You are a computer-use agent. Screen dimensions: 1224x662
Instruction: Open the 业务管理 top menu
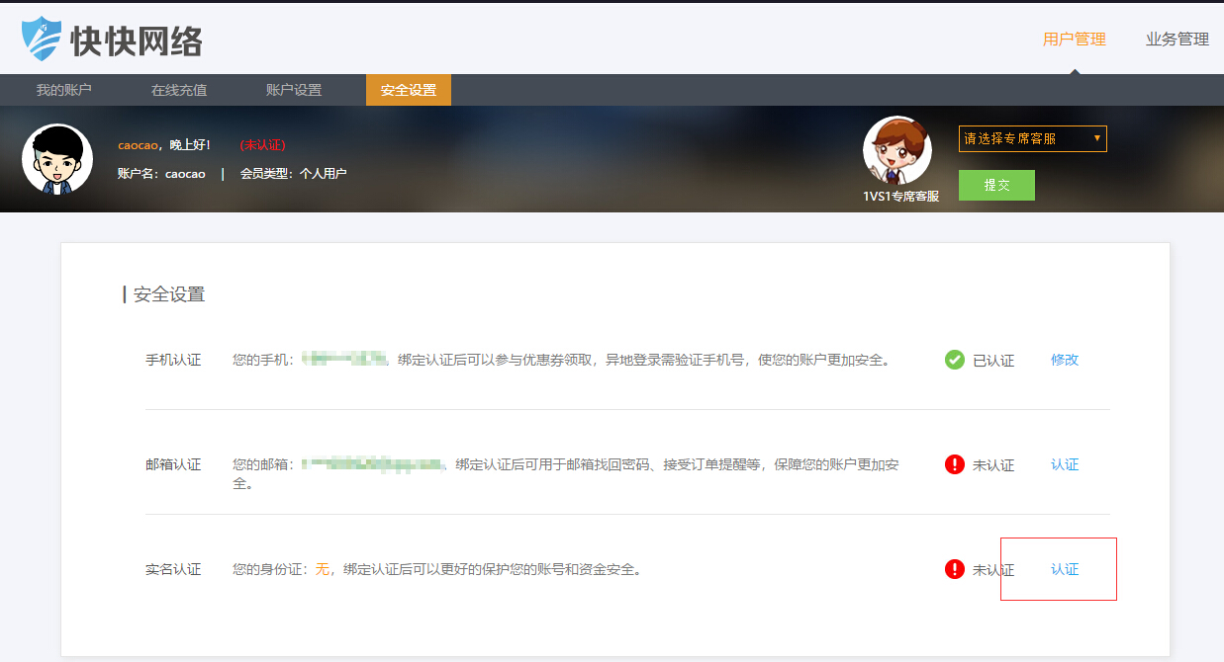click(1177, 40)
